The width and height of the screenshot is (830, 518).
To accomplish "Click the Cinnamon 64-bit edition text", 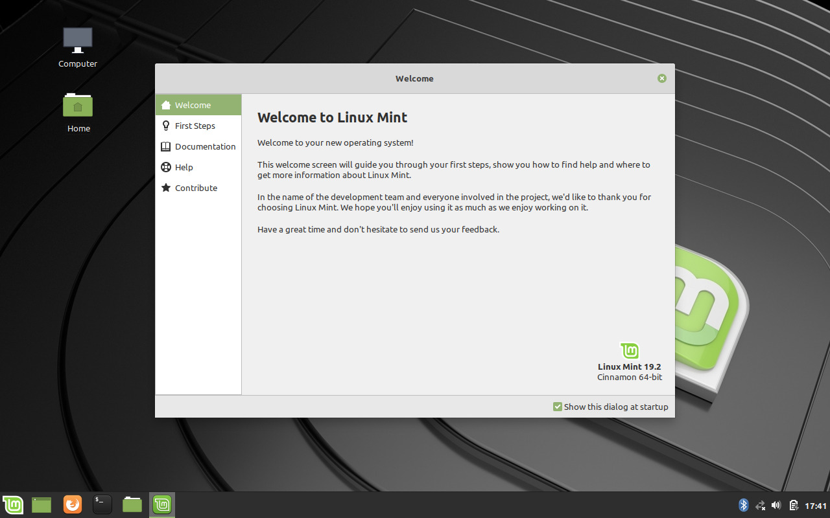I will [x=630, y=377].
